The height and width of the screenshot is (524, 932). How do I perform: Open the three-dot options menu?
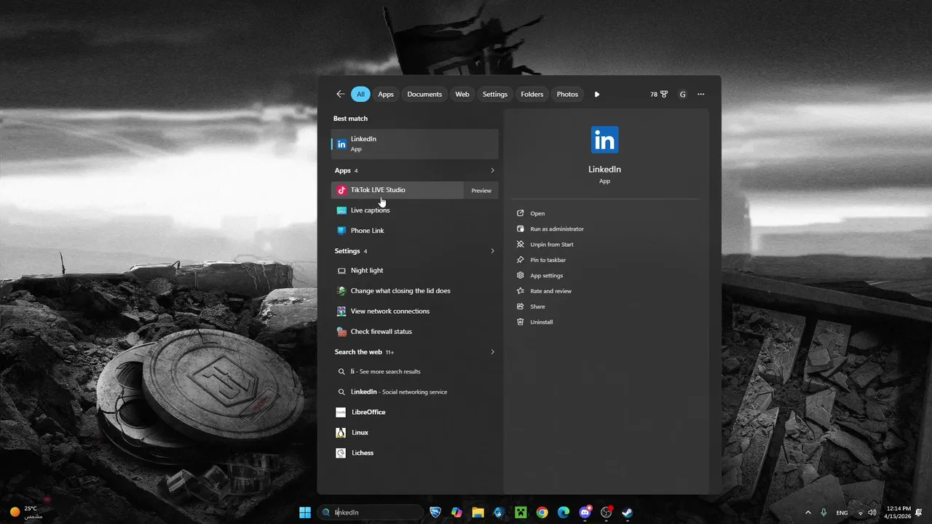pos(701,94)
